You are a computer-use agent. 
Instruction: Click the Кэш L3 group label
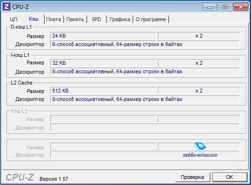19,111
